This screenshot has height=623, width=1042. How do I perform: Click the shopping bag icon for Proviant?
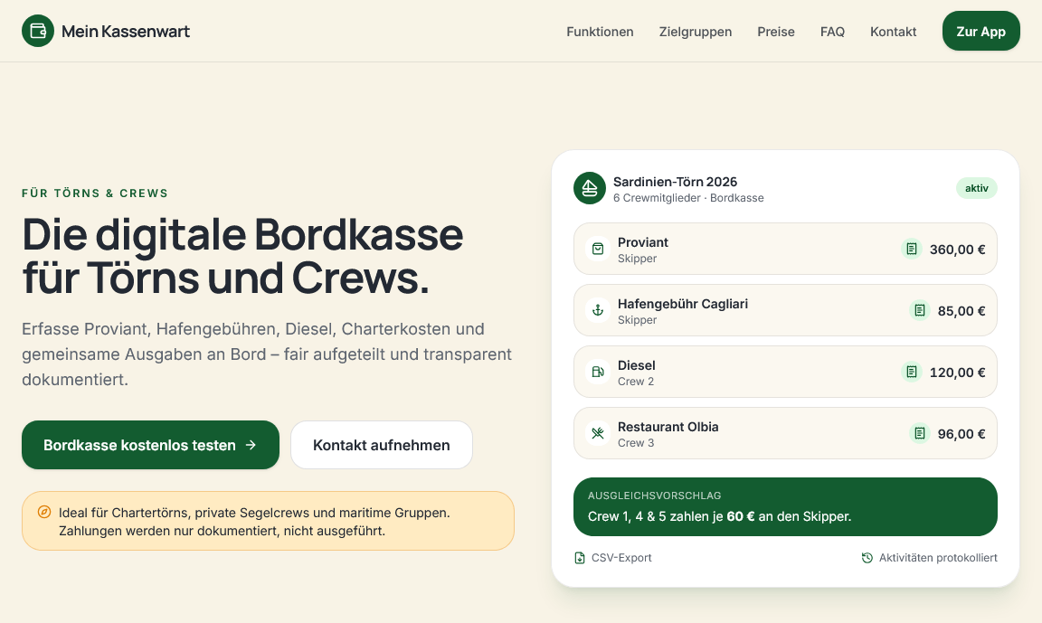point(598,249)
